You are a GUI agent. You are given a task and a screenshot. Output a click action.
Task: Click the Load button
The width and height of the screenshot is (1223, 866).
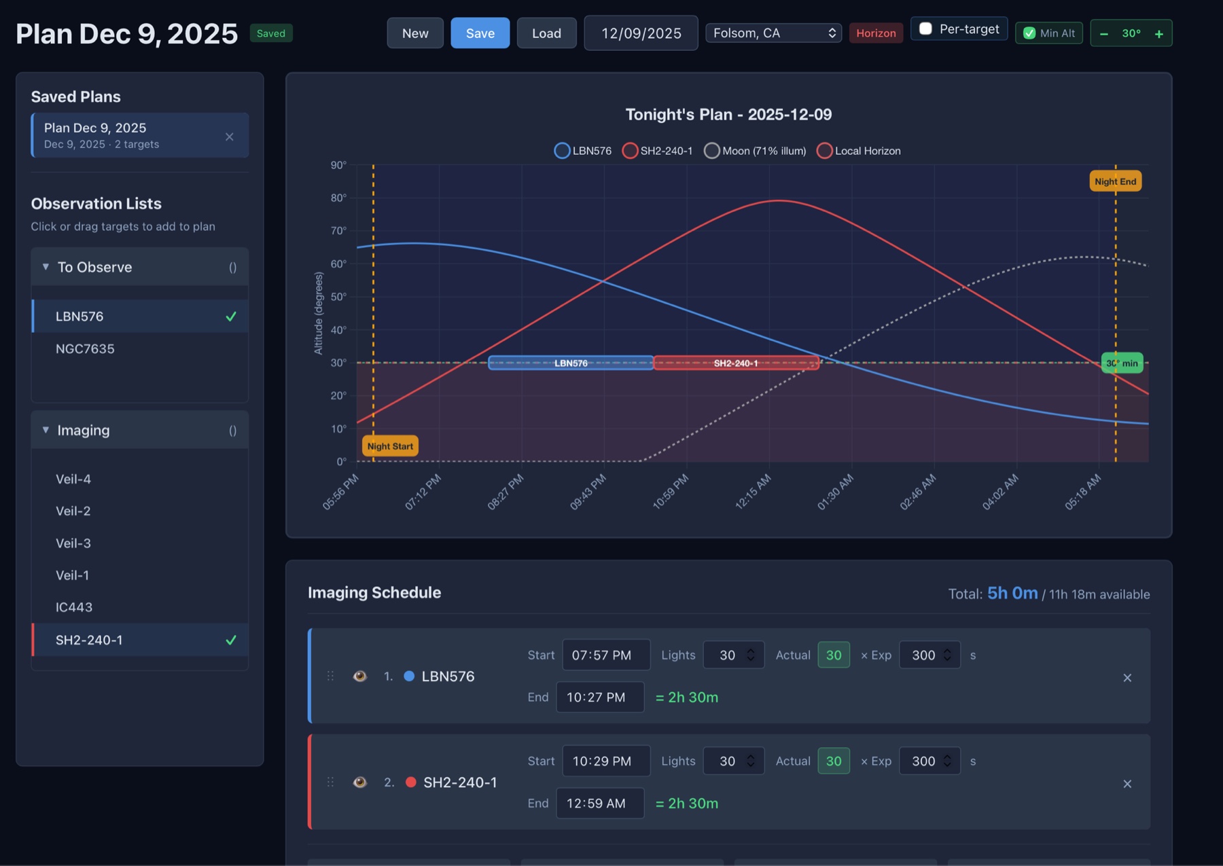coord(546,33)
